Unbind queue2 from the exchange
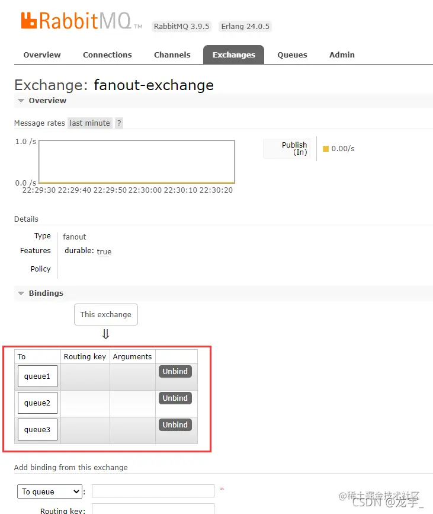 pyautogui.click(x=175, y=398)
